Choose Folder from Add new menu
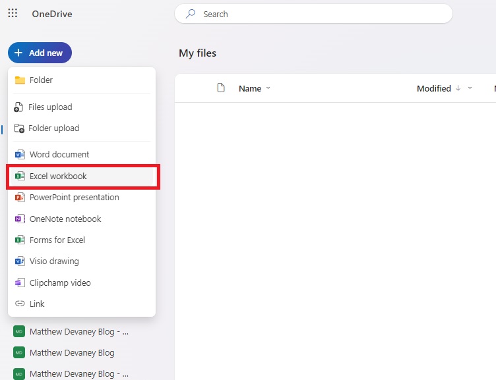 pos(82,80)
